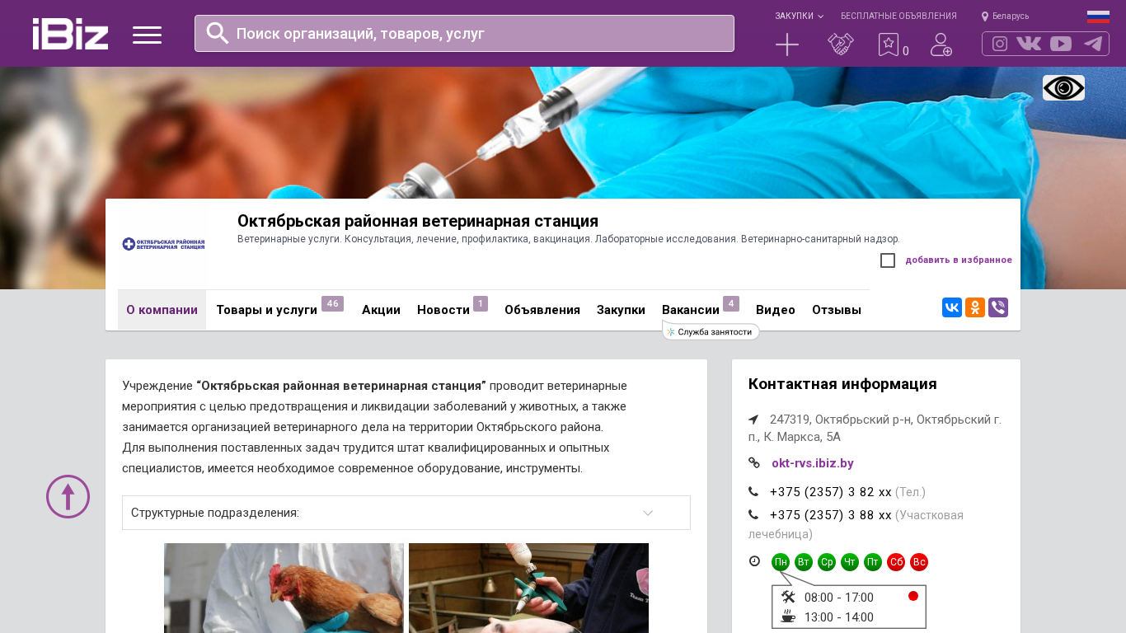
Task: Open the Instagram icon in header
Action: tap(1000, 44)
